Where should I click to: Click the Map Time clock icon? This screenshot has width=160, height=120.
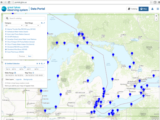pos(33,73)
